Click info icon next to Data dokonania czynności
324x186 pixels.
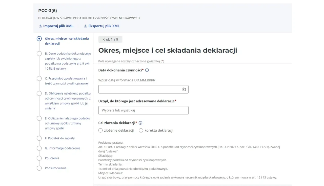pos(147,70)
